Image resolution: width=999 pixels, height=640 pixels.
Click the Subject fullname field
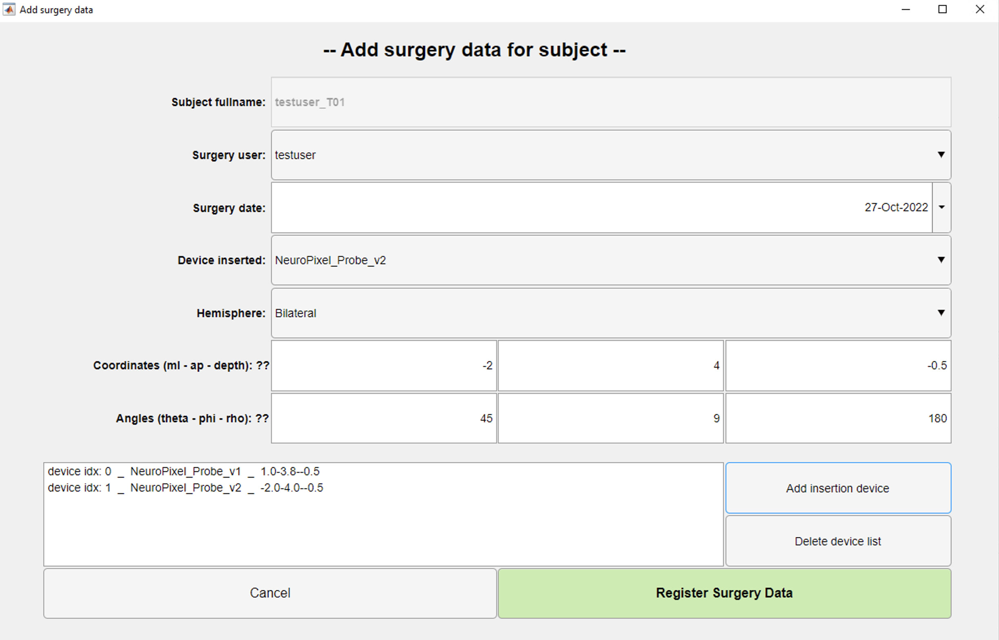pos(611,102)
